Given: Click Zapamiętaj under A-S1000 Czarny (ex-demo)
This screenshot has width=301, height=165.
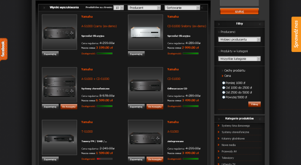Looking at the screenshot, I should click(50, 54).
